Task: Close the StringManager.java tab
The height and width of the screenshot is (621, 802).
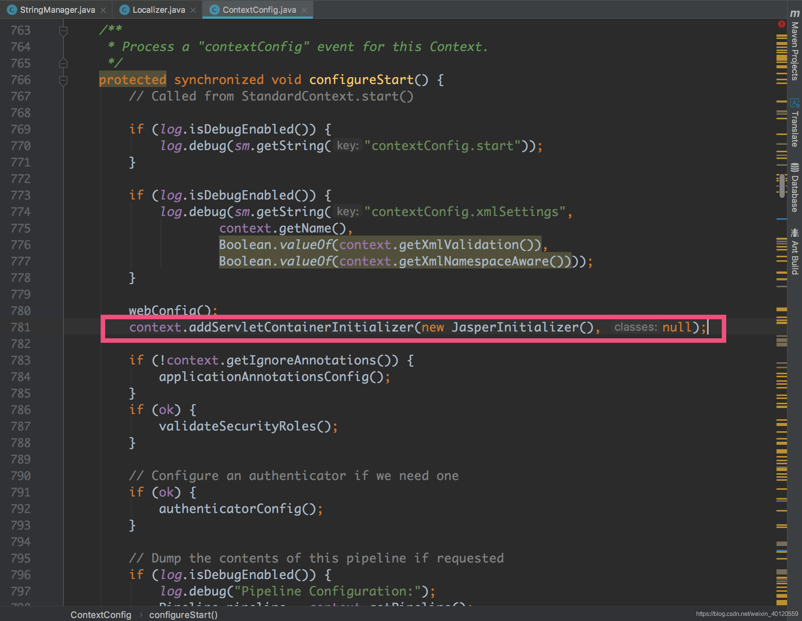Action: (103, 10)
